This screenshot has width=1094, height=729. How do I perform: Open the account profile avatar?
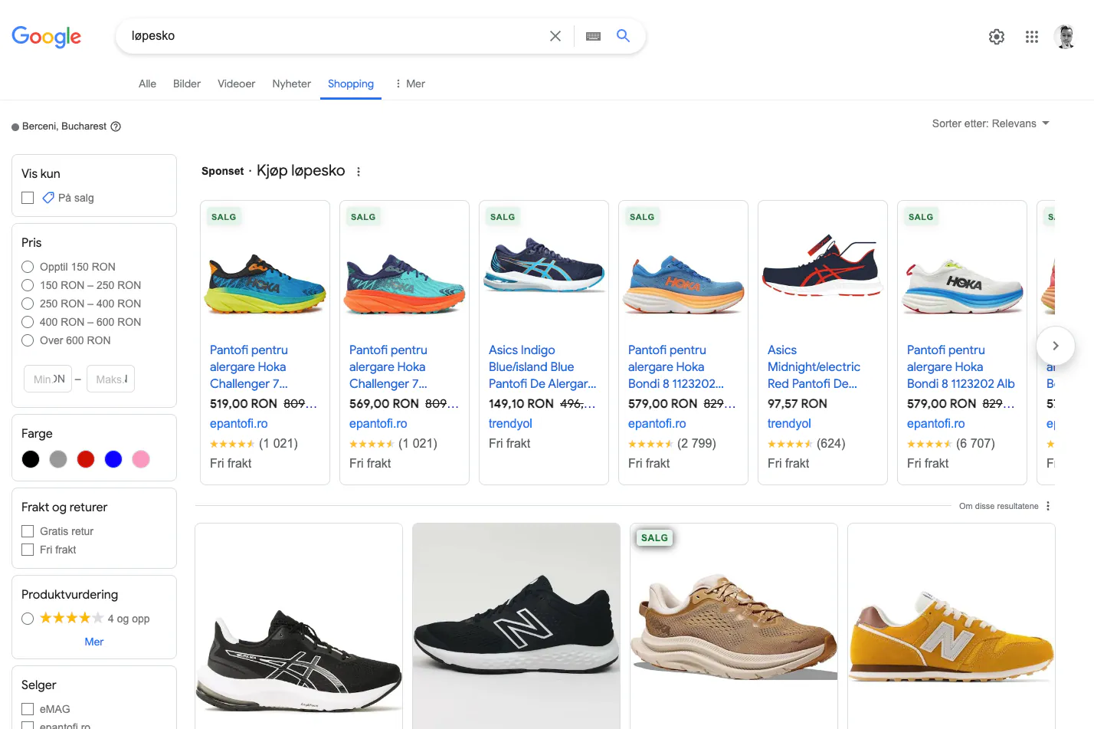click(x=1065, y=36)
